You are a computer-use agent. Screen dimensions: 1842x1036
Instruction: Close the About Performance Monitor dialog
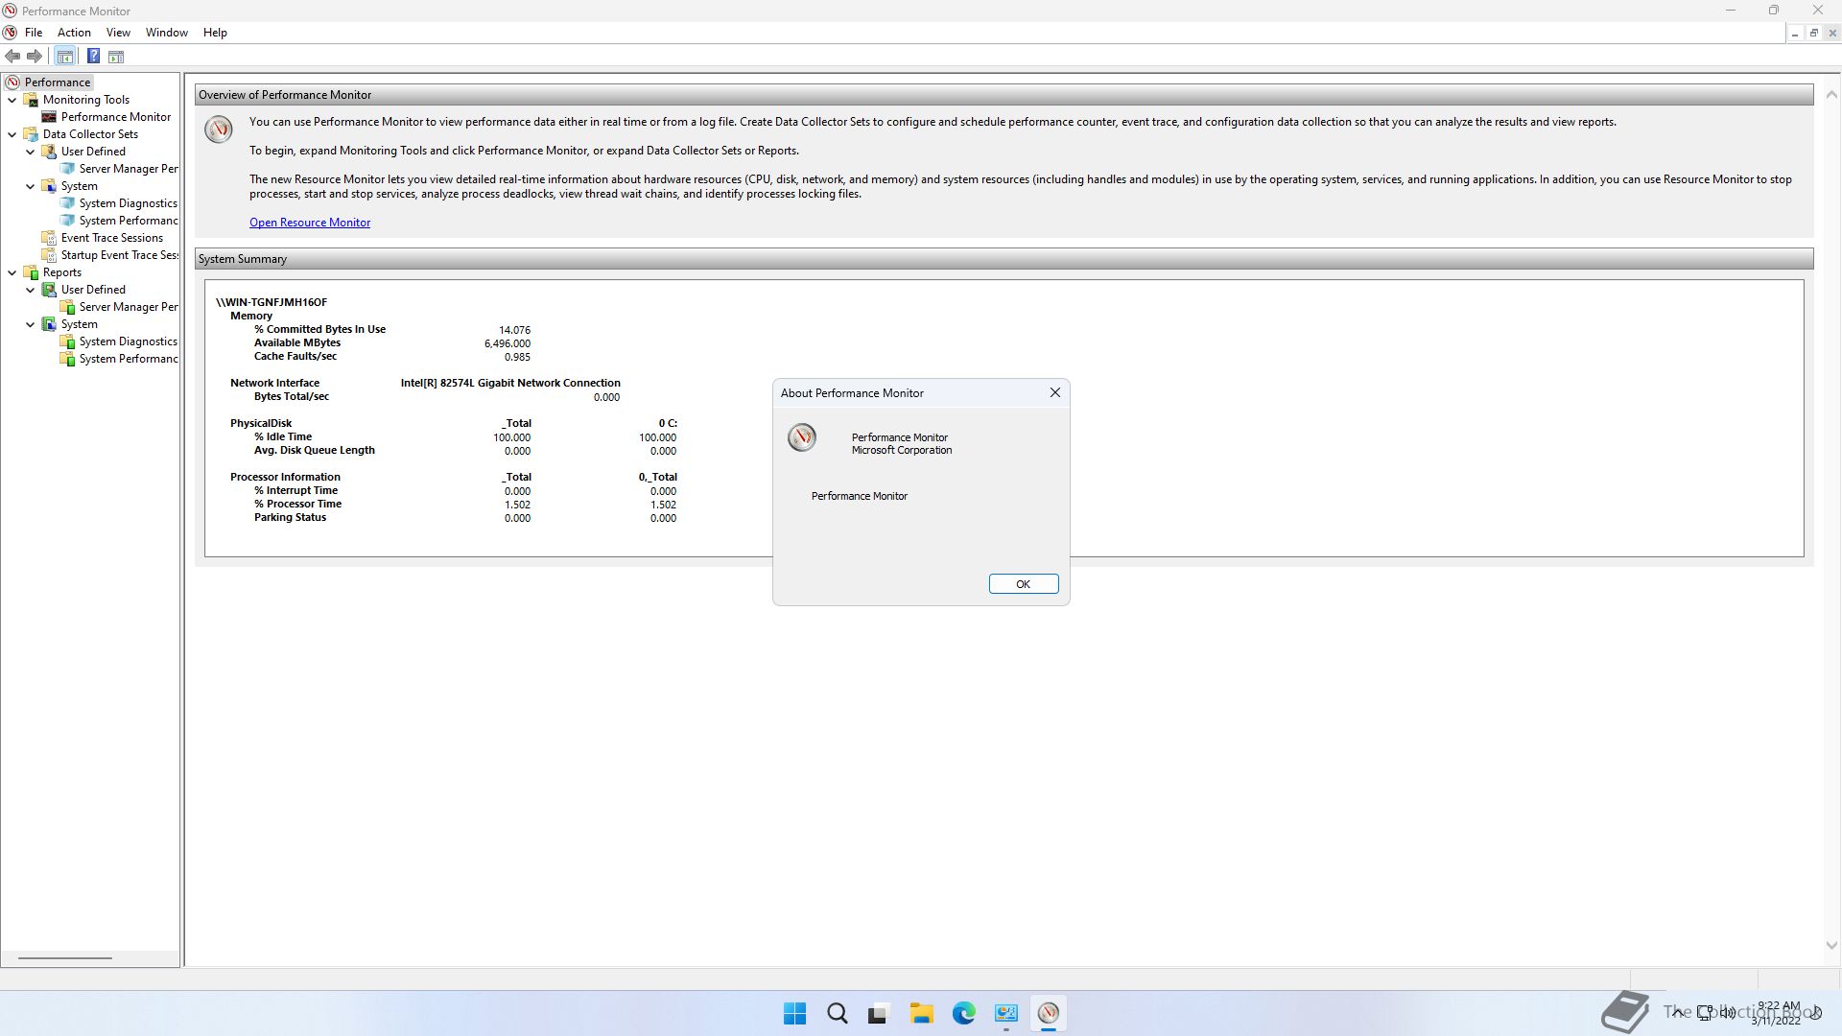[1054, 392]
